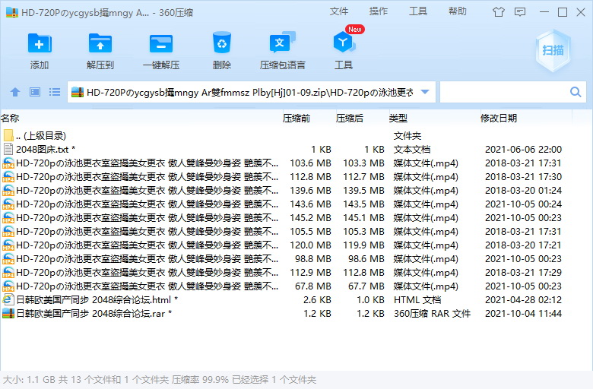Click the '112.8 MB' size before compression
This screenshot has height=389, width=593.
[x=310, y=177]
